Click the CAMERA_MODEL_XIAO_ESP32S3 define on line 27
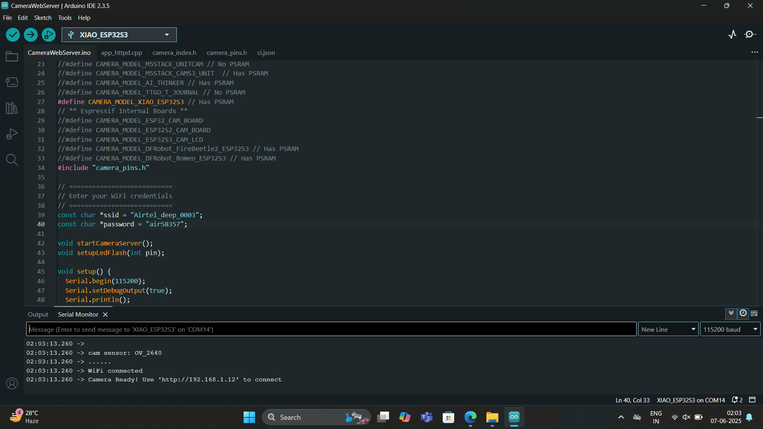 click(x=136, y=102)
